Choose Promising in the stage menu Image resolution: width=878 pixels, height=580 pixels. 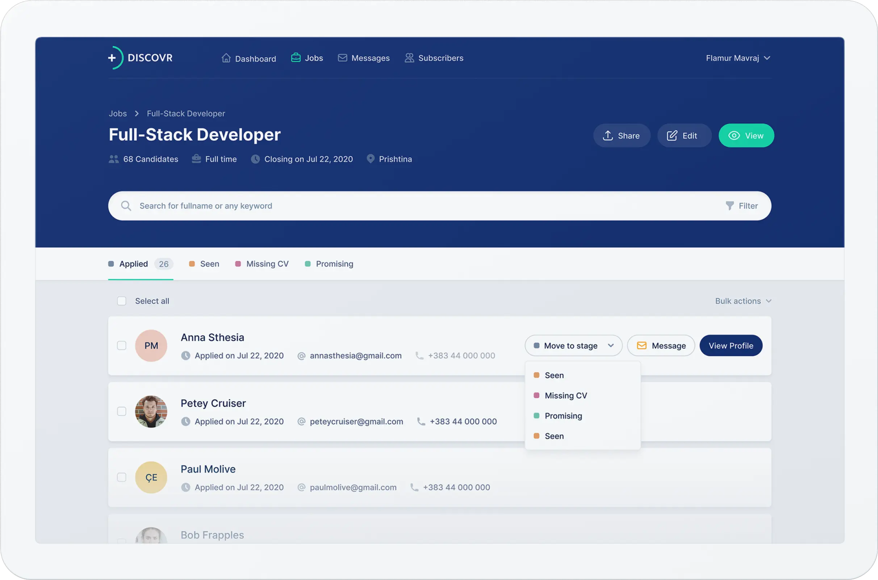coord(563,416)
